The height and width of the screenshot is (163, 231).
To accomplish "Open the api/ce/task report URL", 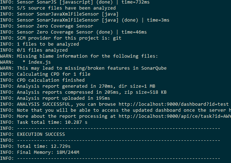I will [175, 116].
